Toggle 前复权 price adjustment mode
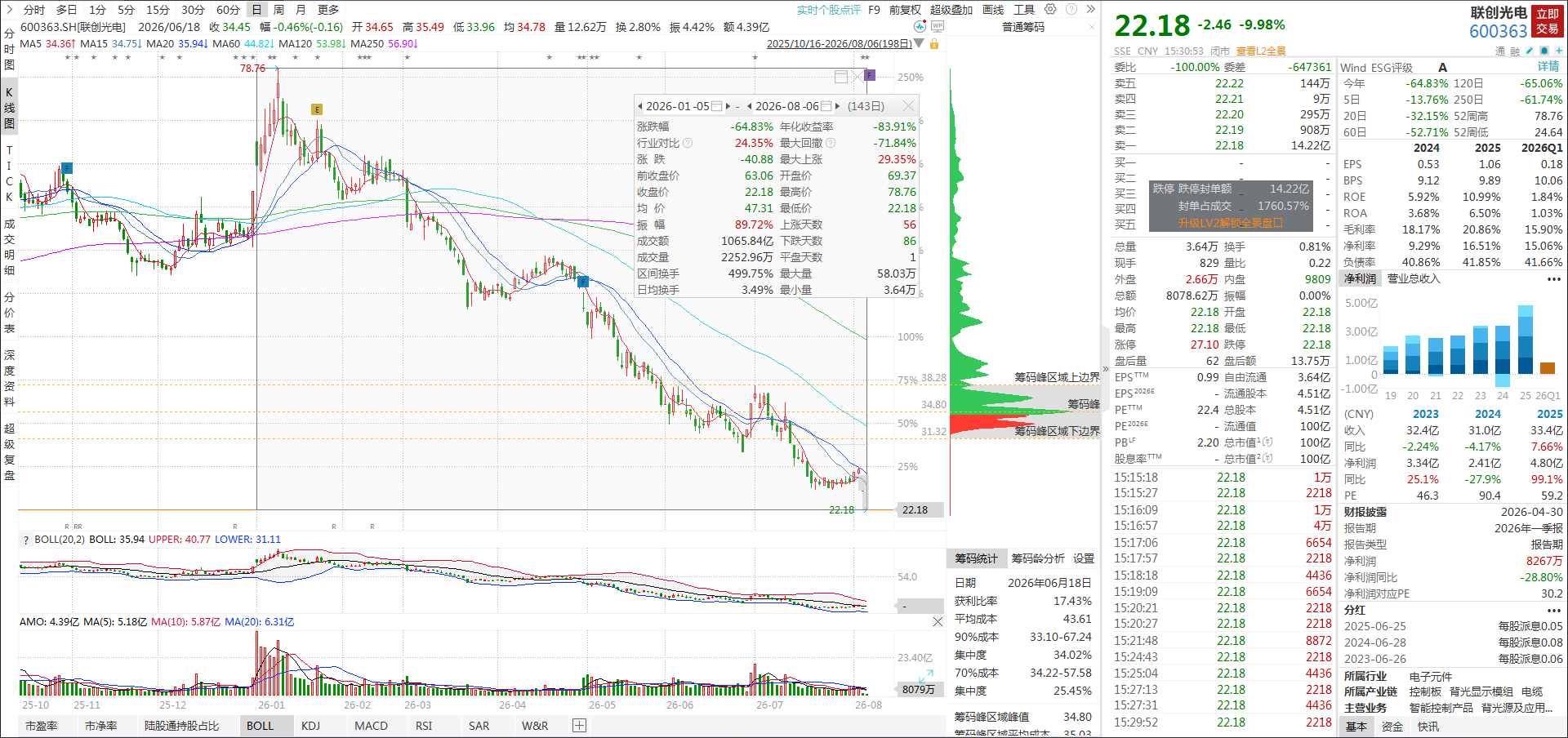 point(905,10)
